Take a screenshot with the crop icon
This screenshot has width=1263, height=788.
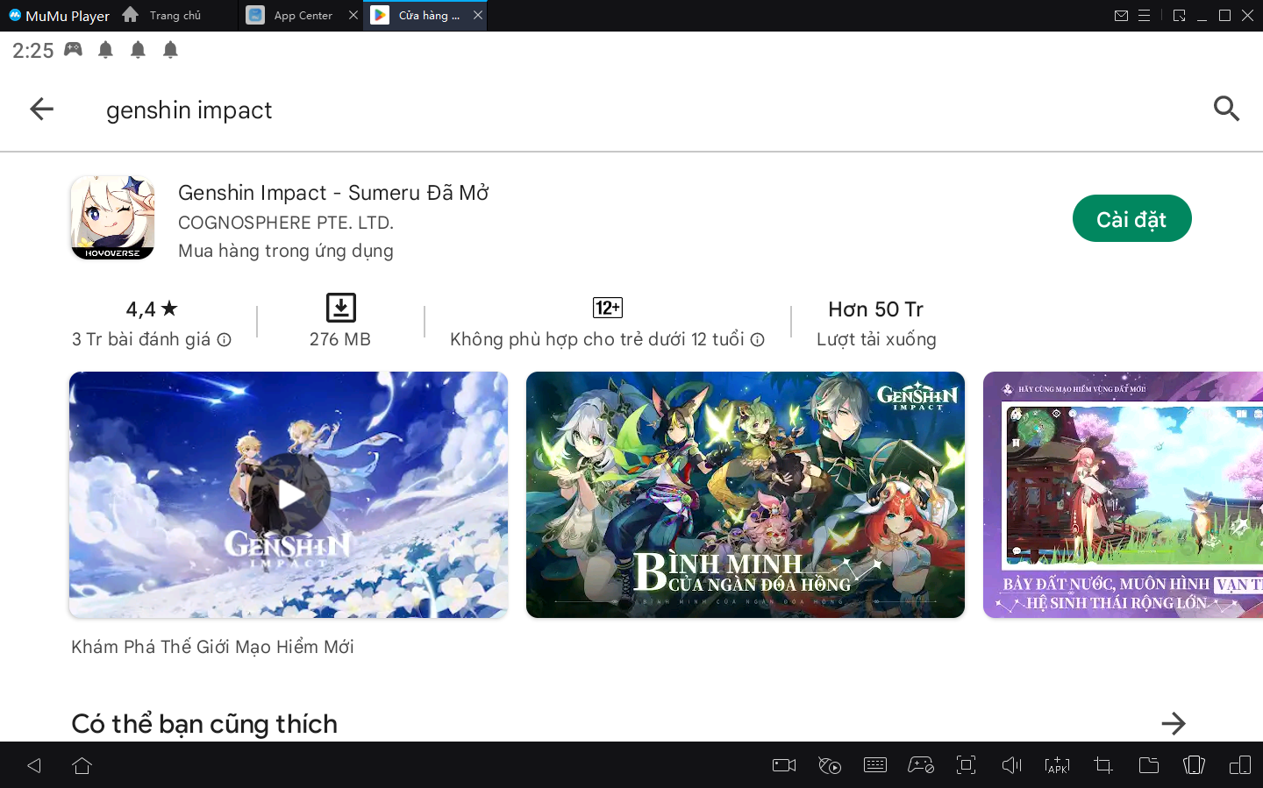(1102, 765)
